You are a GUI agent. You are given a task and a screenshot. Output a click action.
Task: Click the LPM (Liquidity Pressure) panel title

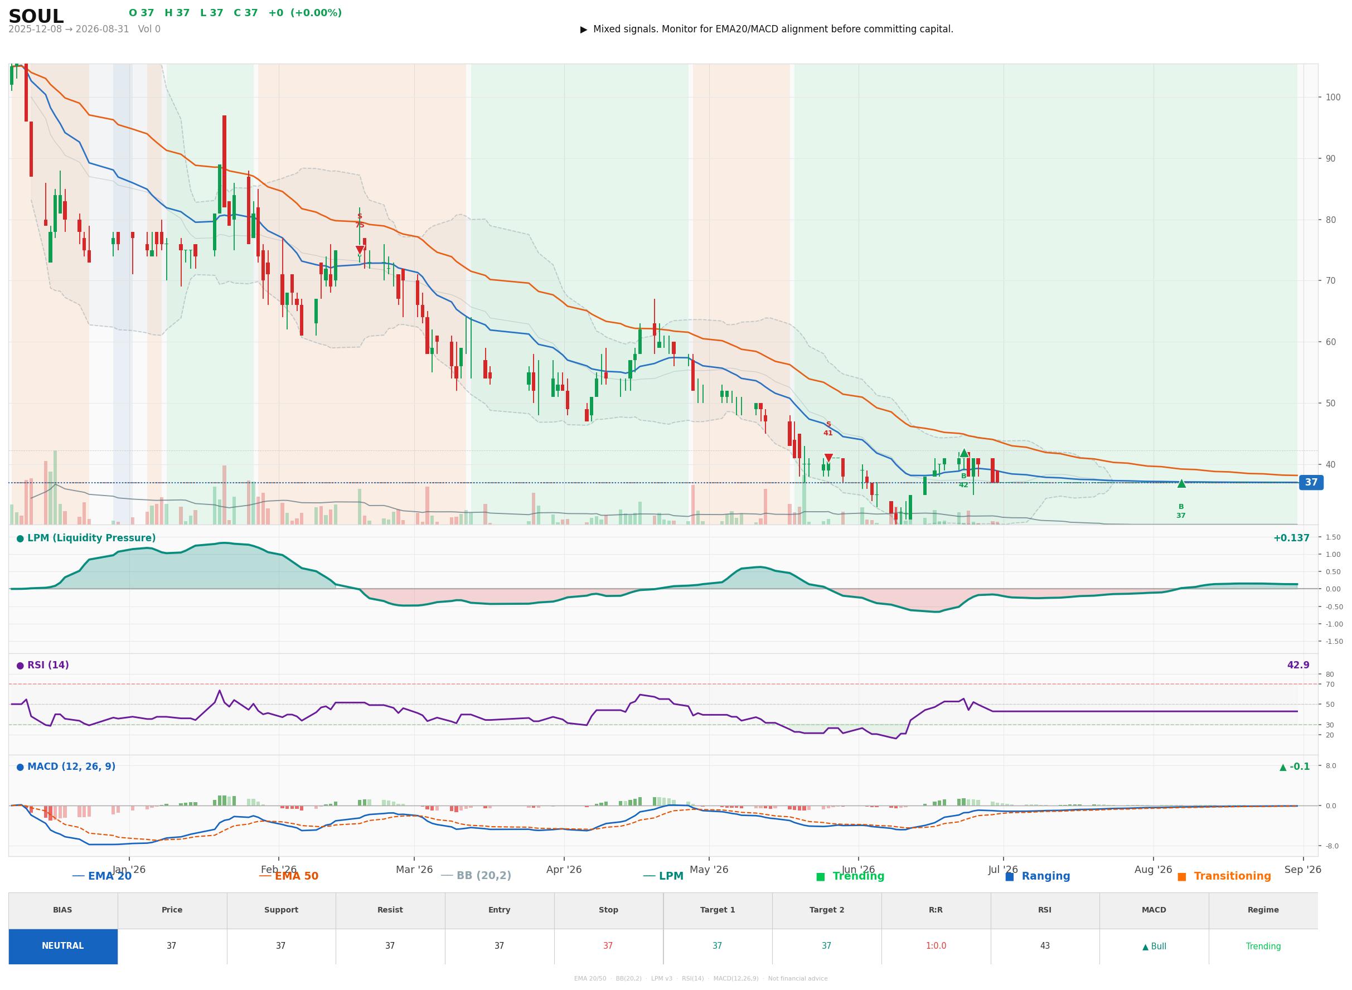(x=91, y=538)
